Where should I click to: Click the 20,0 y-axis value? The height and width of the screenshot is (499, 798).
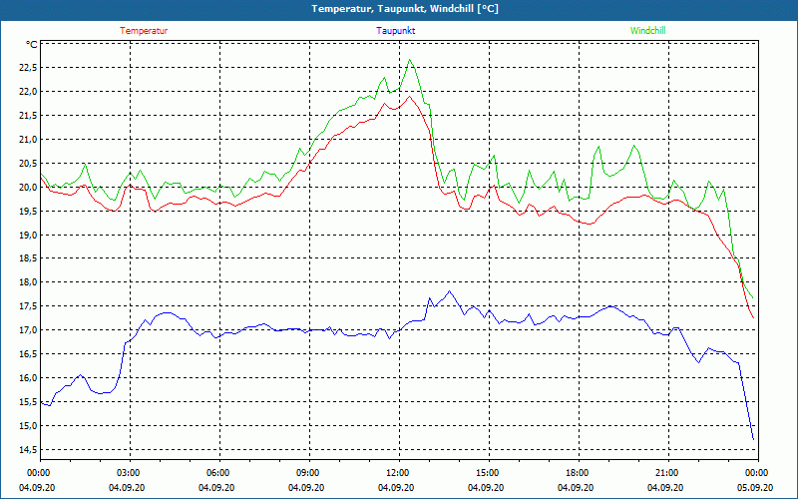coord(28,188)
